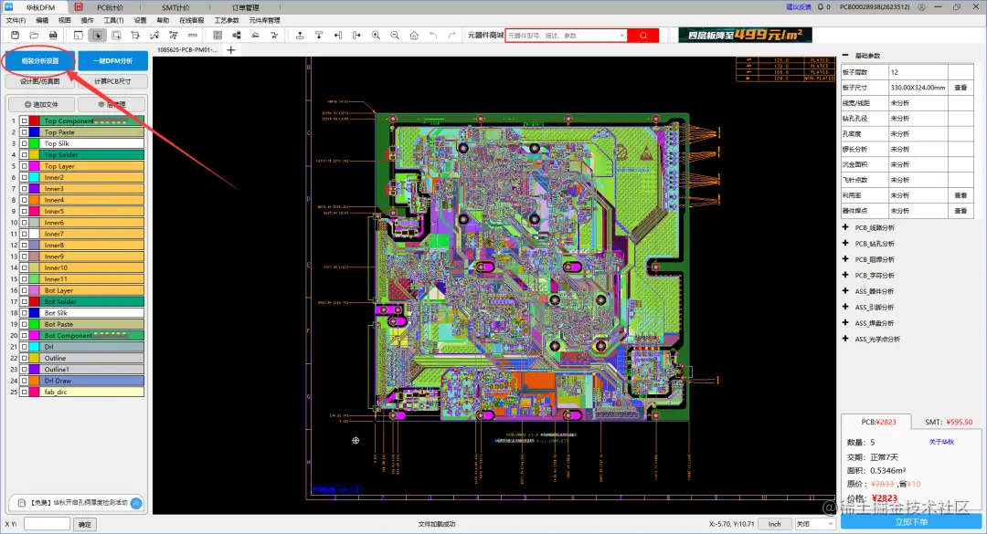Viewport: 987px width, 534px height.
Task: Click the 一键DFM分析 button
Action: 113,61
